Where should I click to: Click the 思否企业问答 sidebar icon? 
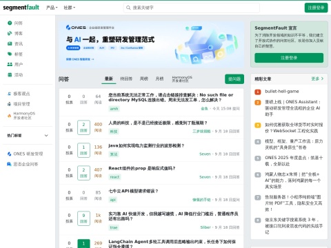point(9,164)
